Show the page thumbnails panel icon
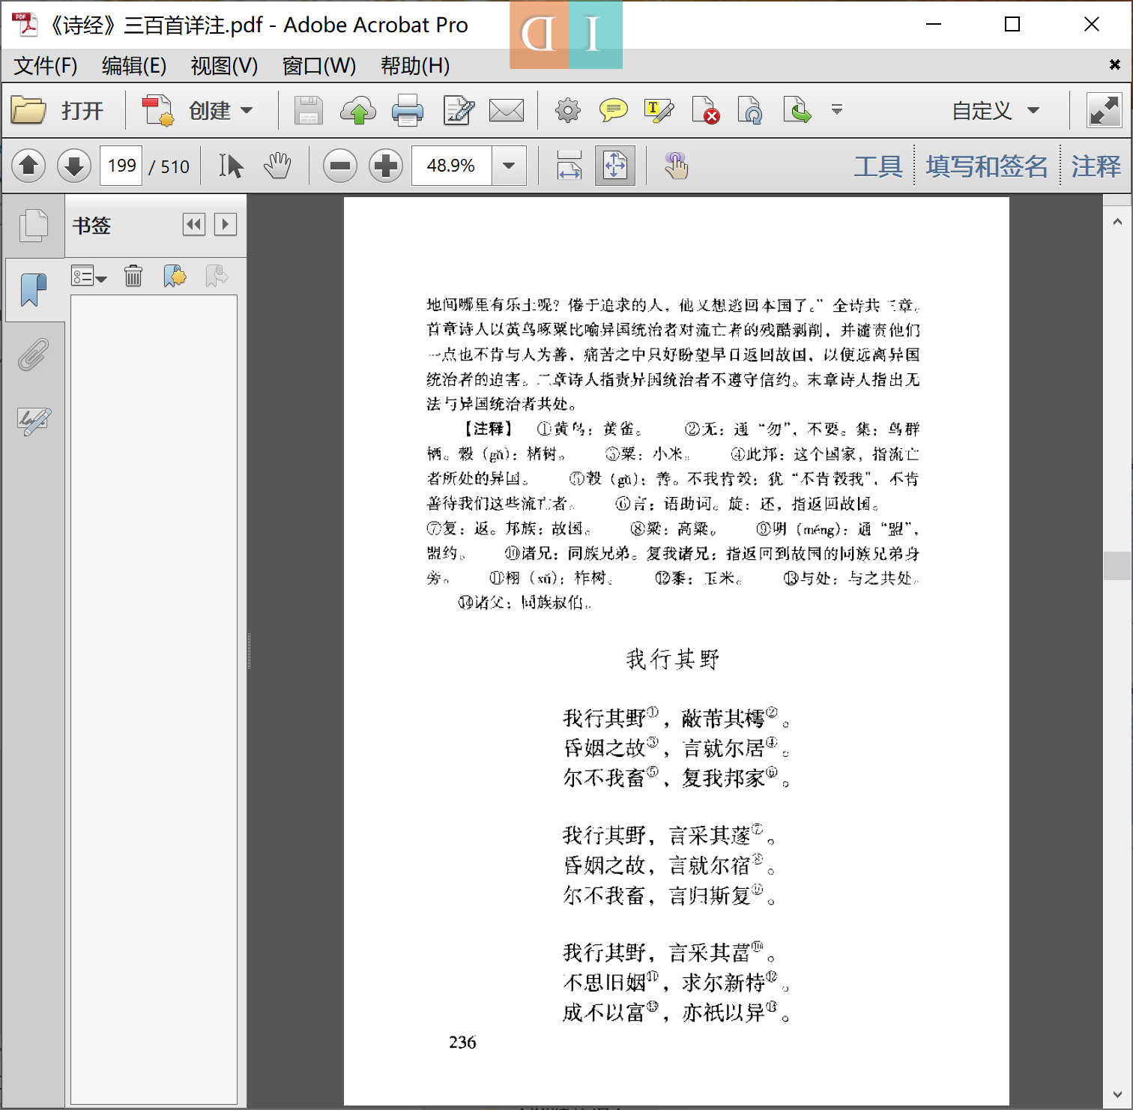This screenshot has height=1110, width=1133. pyautogui.click(x=34, y=226)
